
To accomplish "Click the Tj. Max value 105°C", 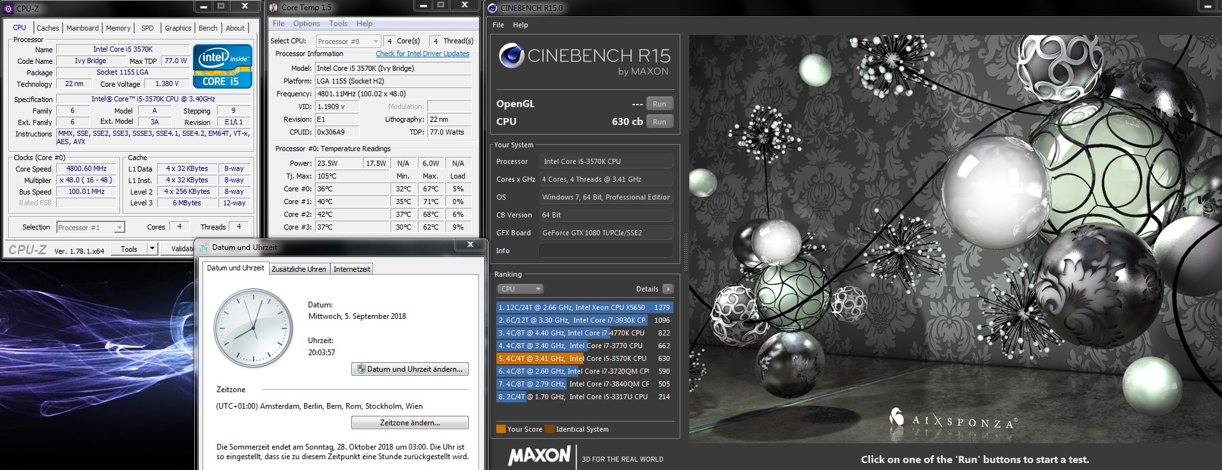I will coord(352,176).
